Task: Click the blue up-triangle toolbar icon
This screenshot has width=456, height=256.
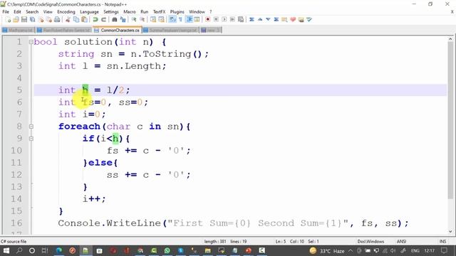Action: click(x=260, y=19)
